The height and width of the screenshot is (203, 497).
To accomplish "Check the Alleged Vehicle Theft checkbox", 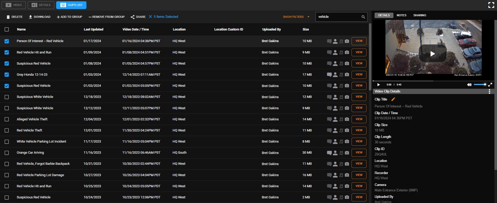I will click(7, 119).
